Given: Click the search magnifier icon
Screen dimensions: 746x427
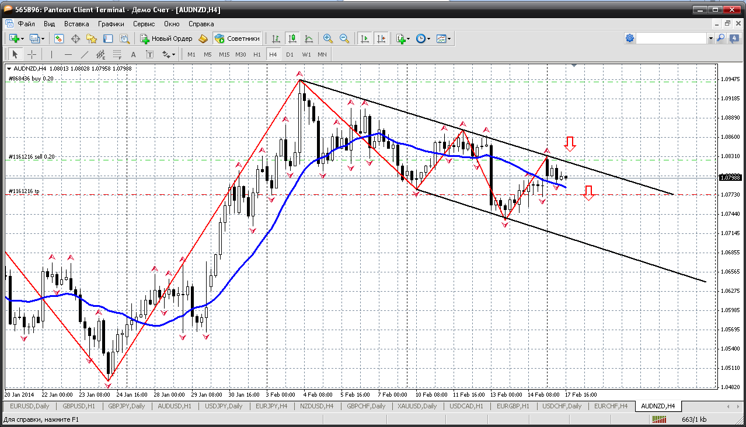Looking at the screenshot, I should [721, 38].
